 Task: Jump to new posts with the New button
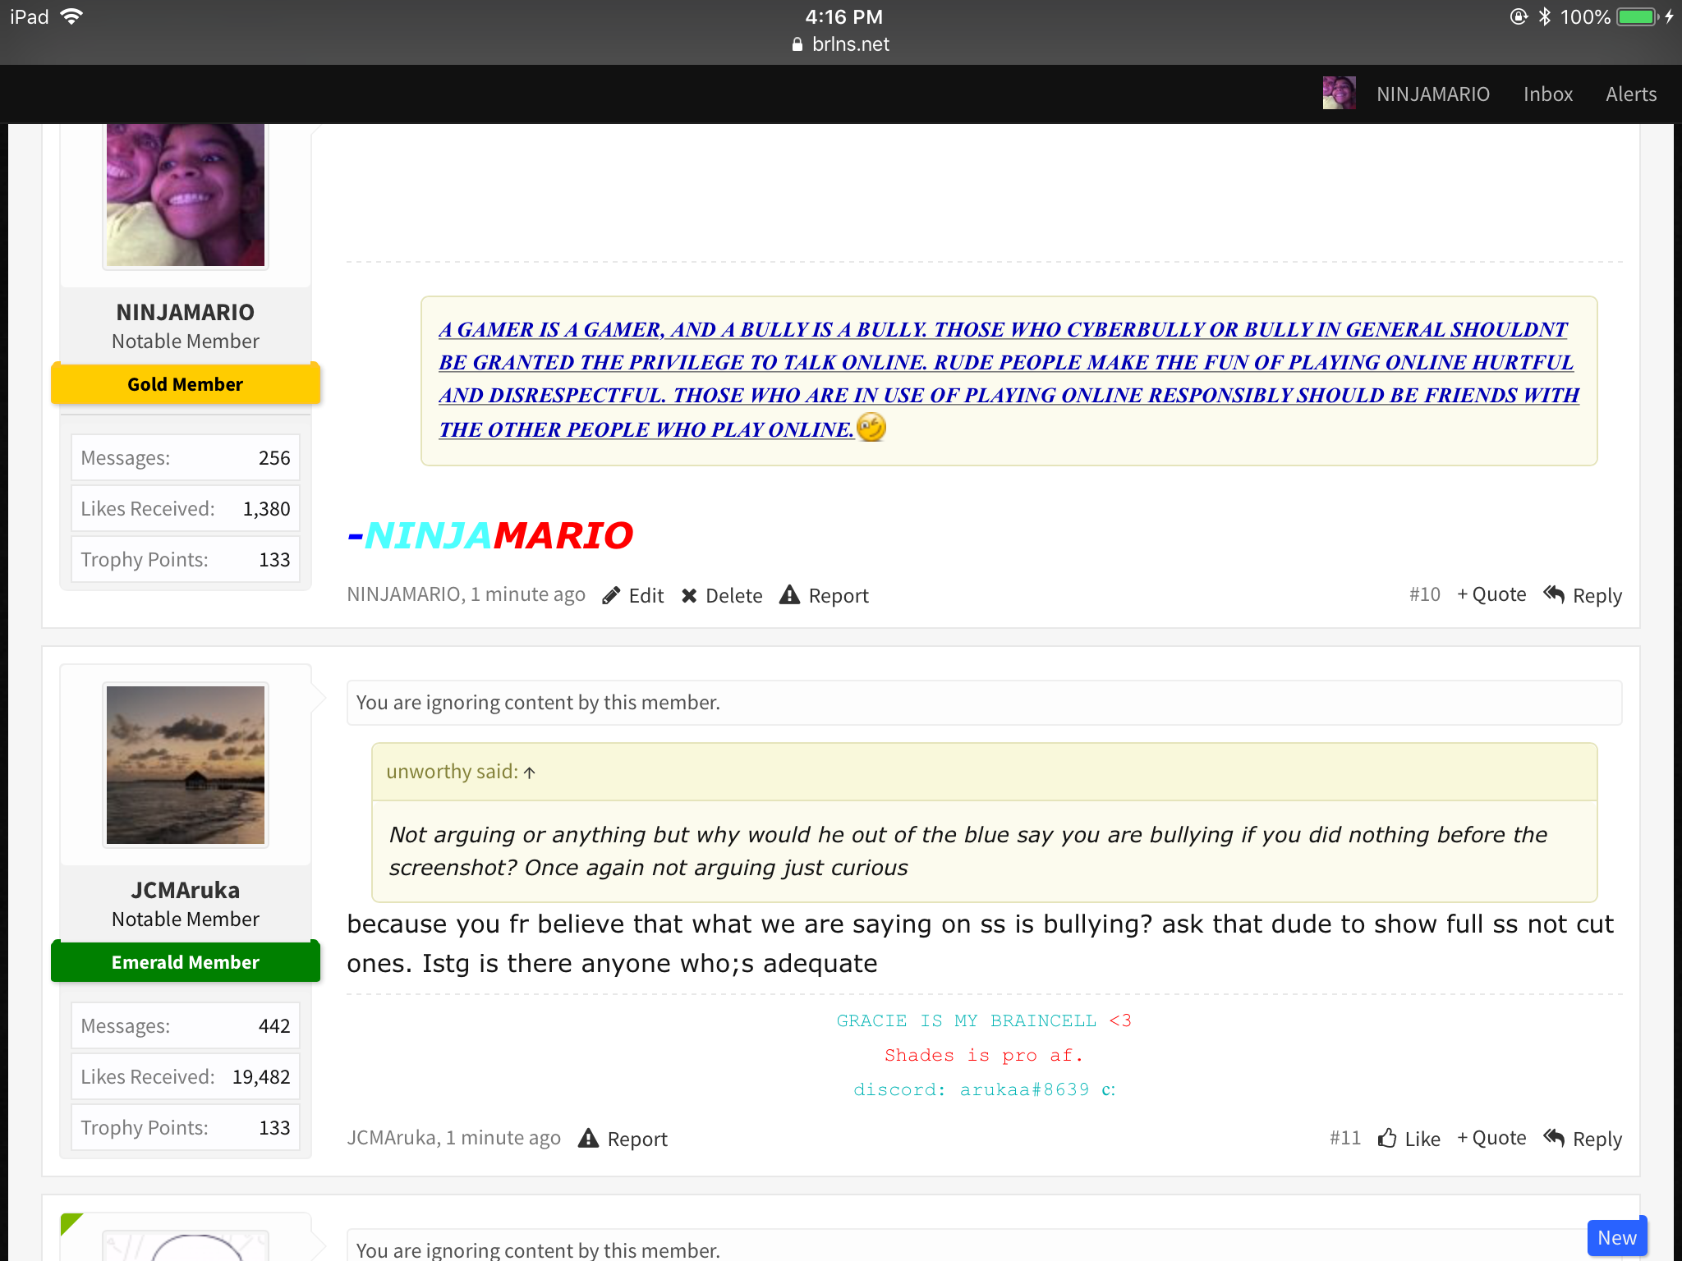tap(1616, 1237)
